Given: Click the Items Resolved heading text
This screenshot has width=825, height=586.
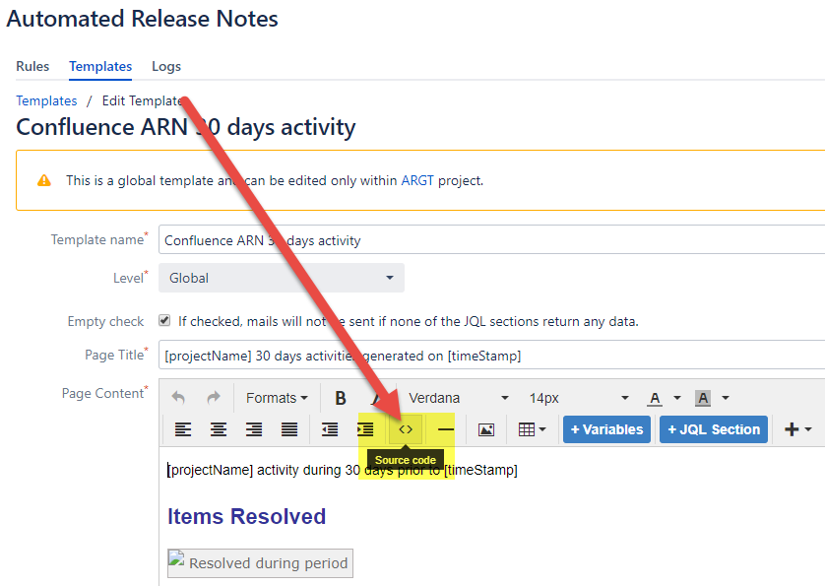Looking at the screenshot, I should click(247, 516).
